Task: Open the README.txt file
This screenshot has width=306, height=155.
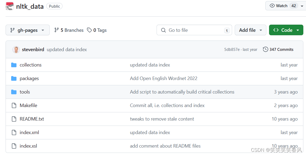Action: (32, 119)
